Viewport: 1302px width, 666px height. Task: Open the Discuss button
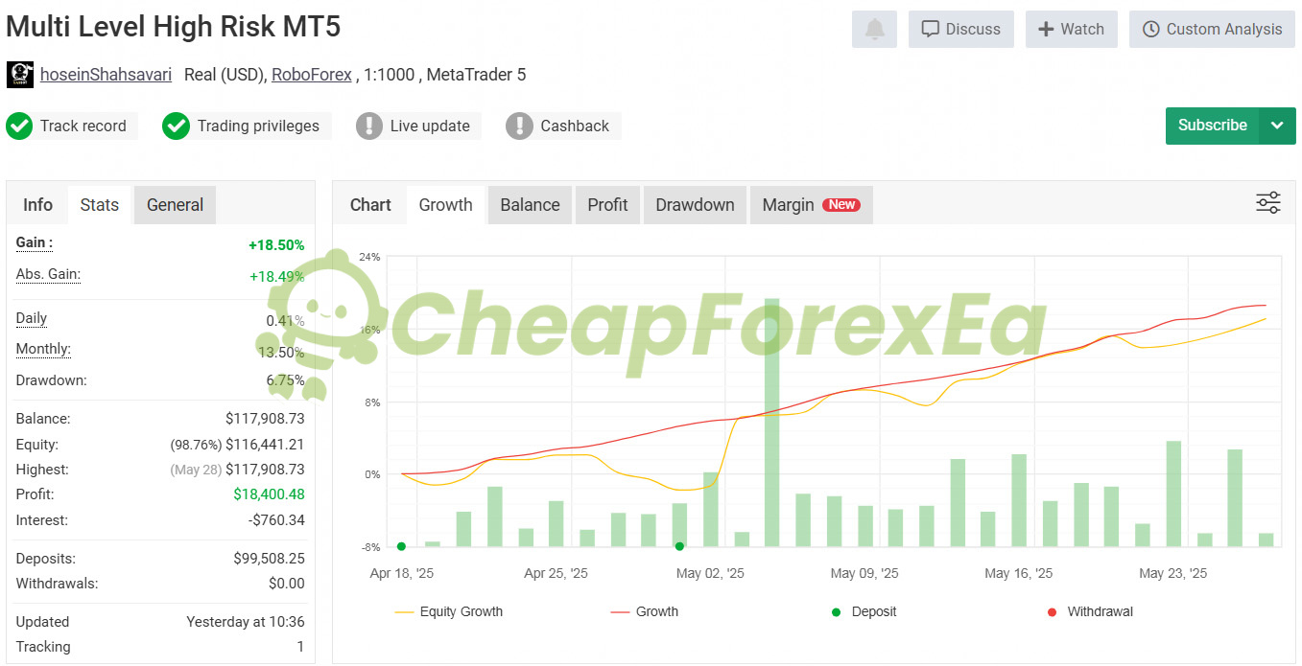pyautogui.click(x=961, y=29)
